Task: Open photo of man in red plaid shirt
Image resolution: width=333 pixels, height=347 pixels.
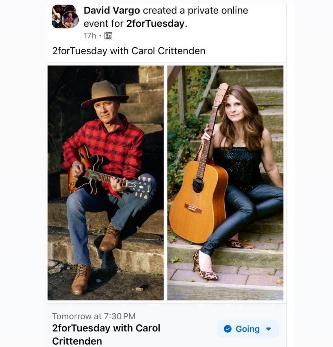Action: (105, 183)
